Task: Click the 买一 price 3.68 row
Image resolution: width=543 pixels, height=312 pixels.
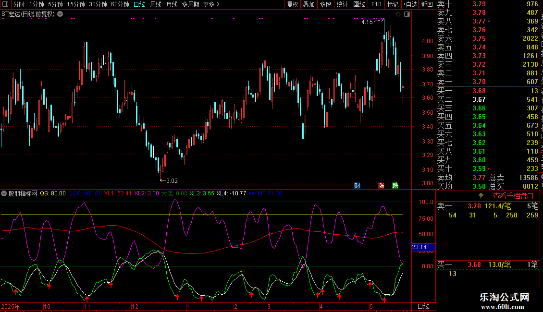Action: 488,91
